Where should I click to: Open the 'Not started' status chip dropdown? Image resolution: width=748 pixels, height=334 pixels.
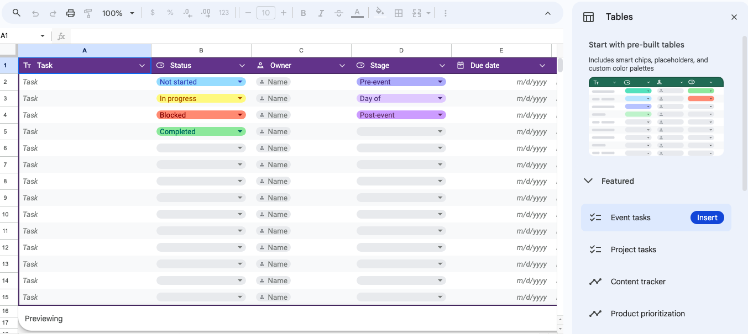(240, 82)
